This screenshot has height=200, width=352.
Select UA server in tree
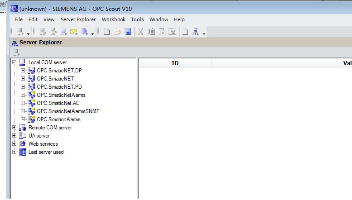pyautogui.click(x=39, y=136)
